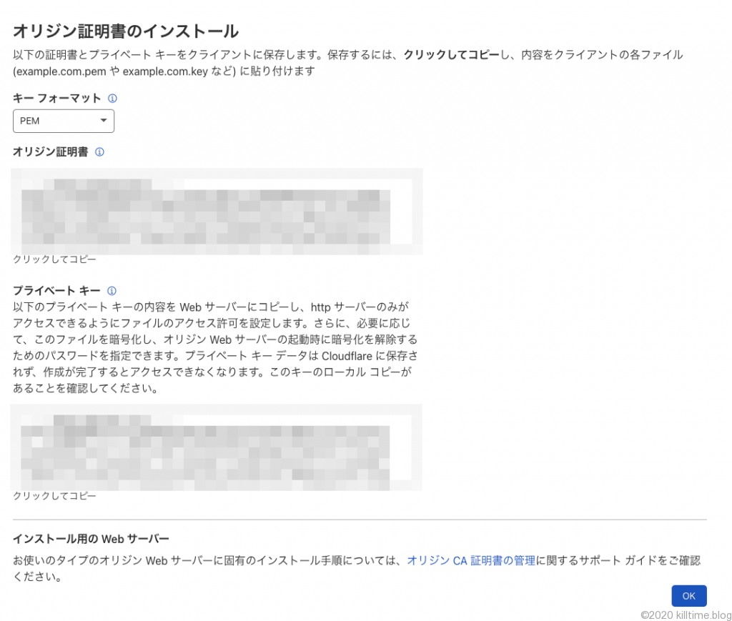Screen dimensions: 732x621
Task: Click the bold クリックしてコピー text in the intro
Action: tap(451, 55)
